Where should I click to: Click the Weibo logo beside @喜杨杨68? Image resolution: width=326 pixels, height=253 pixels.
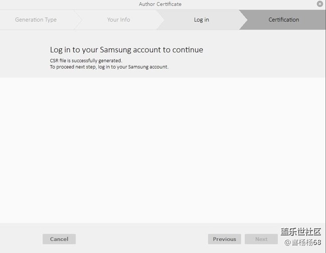287,243
